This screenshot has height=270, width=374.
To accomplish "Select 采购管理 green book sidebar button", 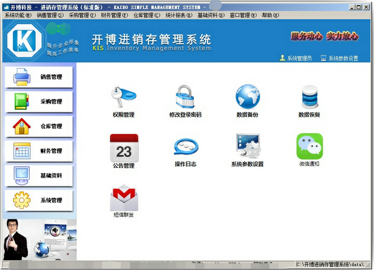I will tap(38, 102).
